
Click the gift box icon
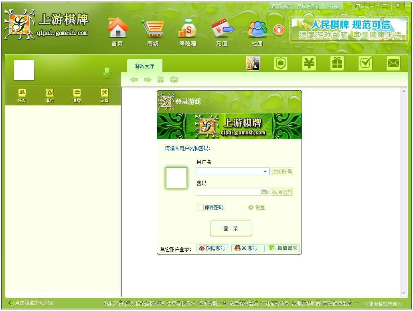tap(337, 63)
